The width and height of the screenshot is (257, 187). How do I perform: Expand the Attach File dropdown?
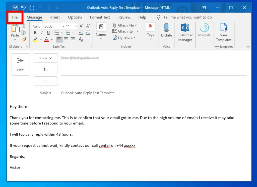[x=136, y=25]
